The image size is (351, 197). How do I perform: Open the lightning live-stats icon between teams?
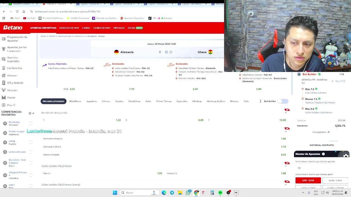(x=160, y=52)
